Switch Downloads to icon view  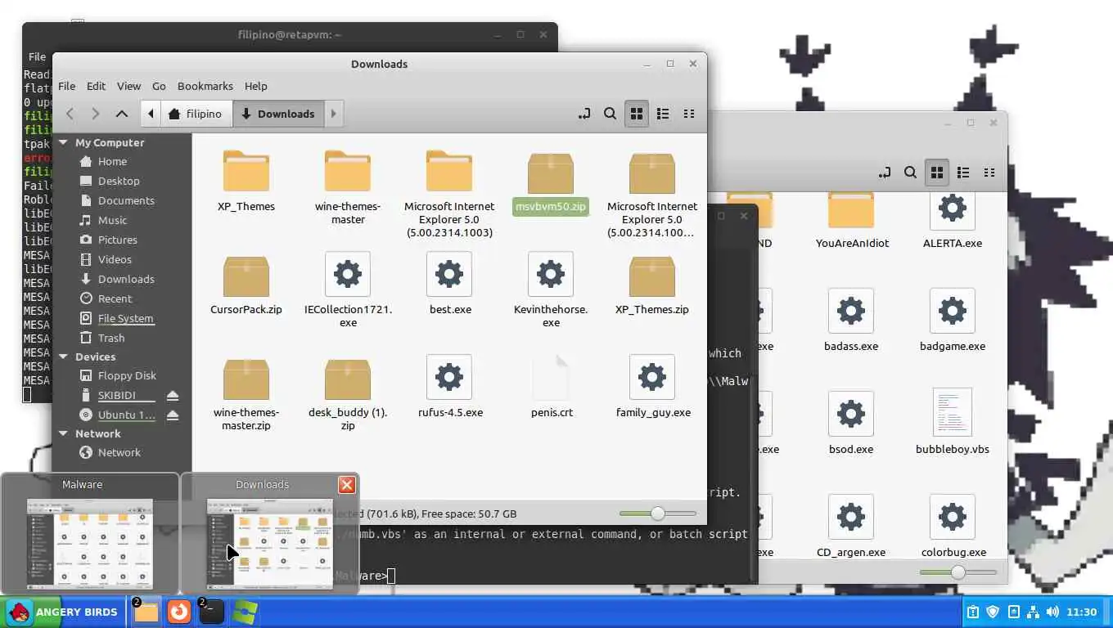click(636, 114)
